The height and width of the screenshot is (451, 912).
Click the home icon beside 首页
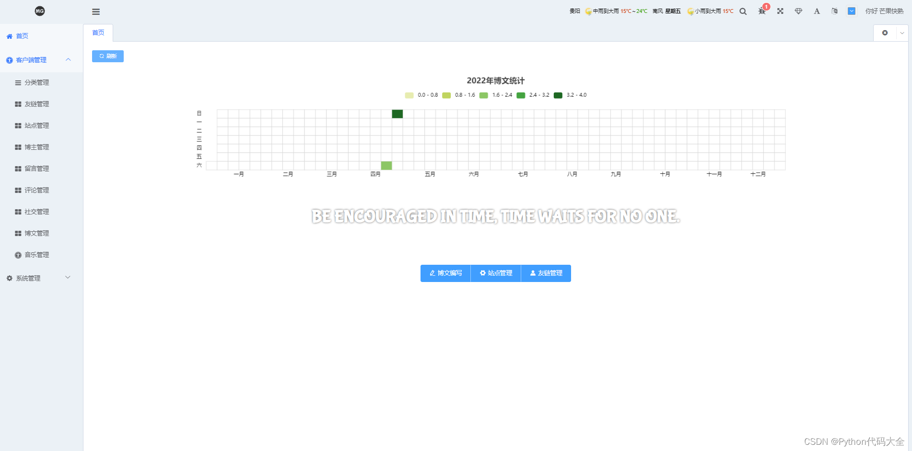point(9,36)
